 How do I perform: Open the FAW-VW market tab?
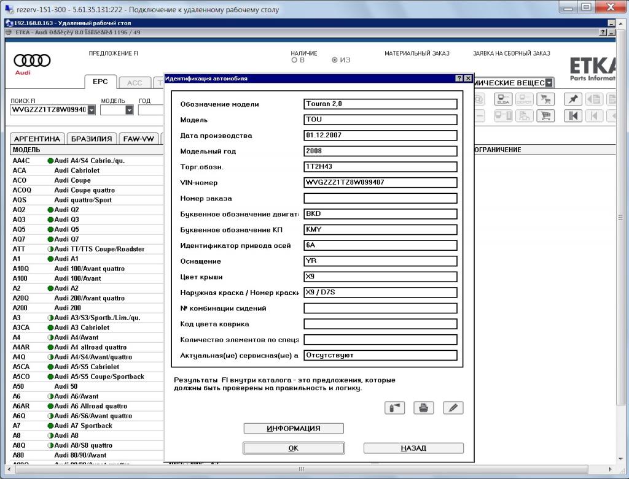pos(138,139)
